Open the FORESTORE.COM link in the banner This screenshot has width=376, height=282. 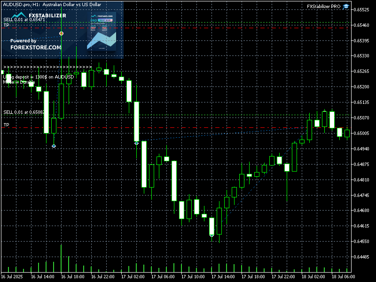[x=36, y=47]
